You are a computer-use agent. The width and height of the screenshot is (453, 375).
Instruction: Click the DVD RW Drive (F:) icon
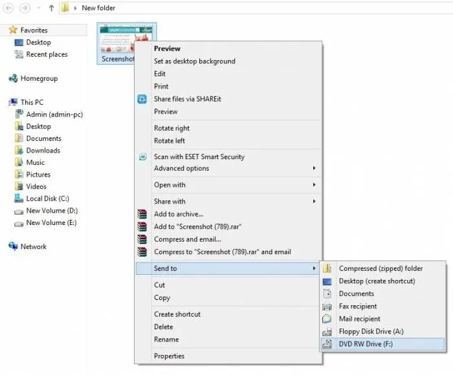[x=327, y=344]
